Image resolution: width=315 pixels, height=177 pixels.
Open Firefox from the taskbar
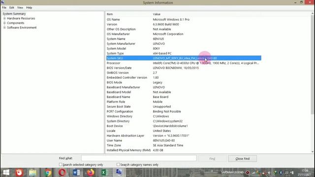pos(91,173)
